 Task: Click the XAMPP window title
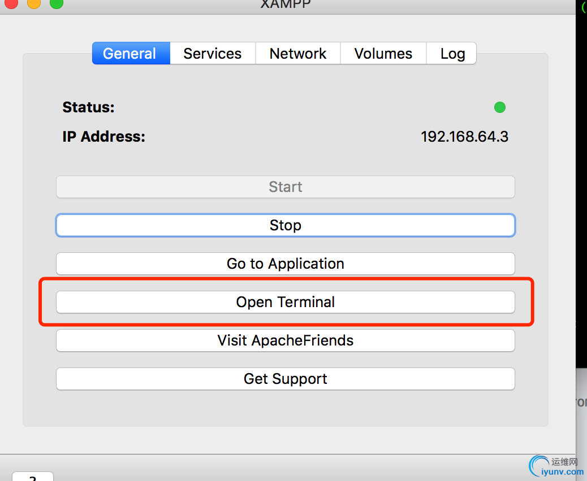(286, 4)
